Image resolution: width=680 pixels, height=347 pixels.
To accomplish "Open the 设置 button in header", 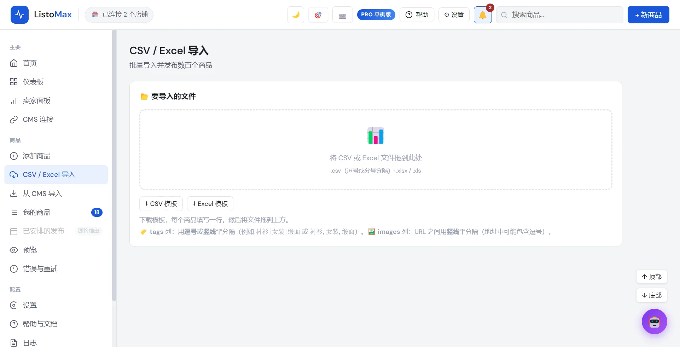I will coord(454,15).
